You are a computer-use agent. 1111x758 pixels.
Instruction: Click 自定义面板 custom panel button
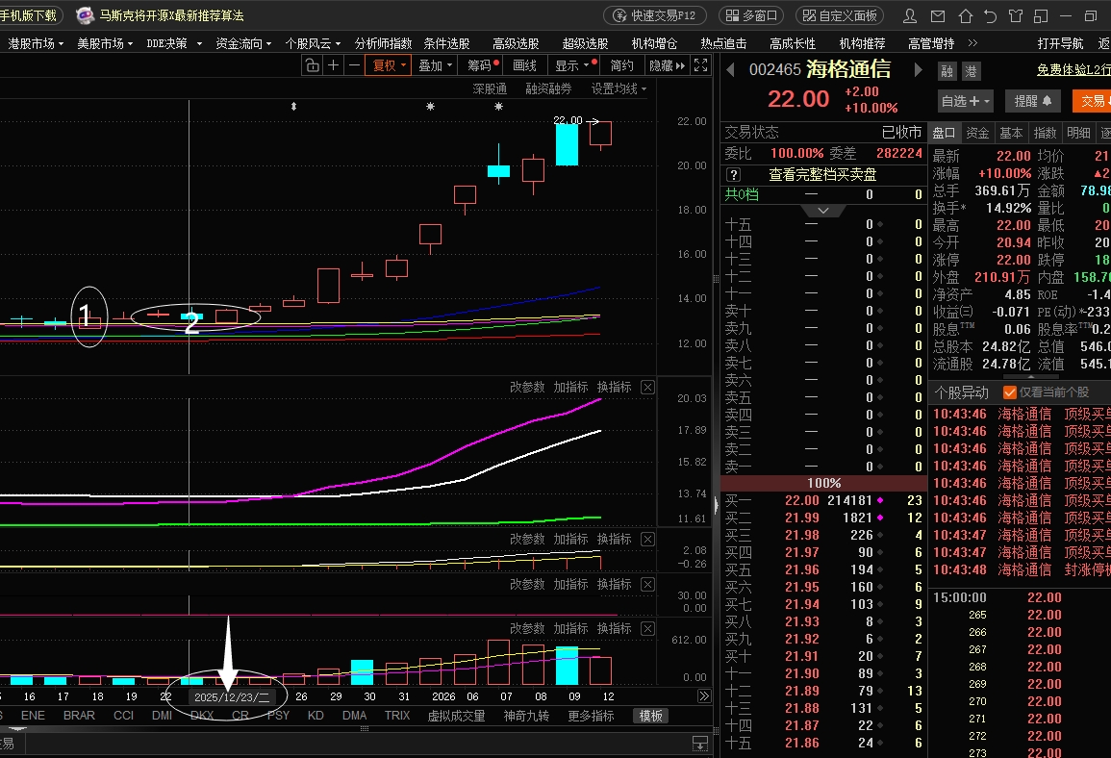pyautogui.click(x=841, y=15)
